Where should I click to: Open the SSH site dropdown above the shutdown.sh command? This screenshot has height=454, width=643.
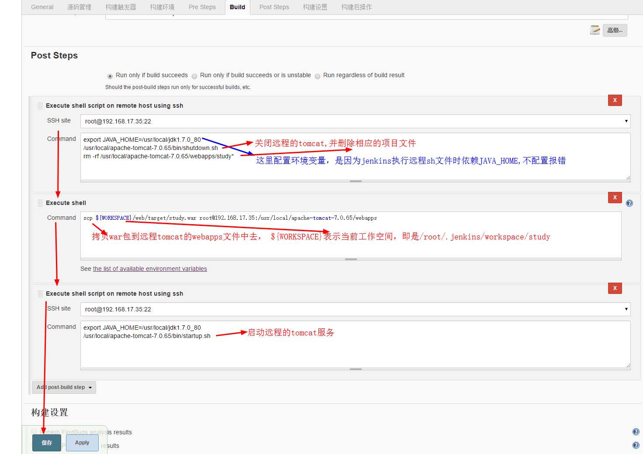[355, 121]
